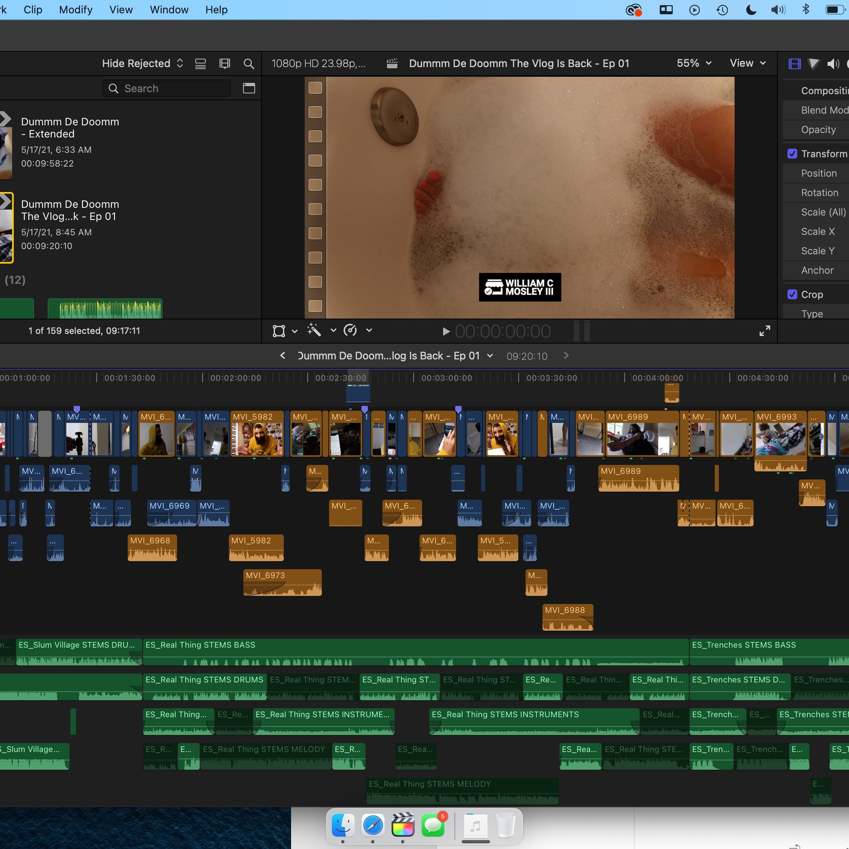Open the Trash in the Dock

[506, 825]
